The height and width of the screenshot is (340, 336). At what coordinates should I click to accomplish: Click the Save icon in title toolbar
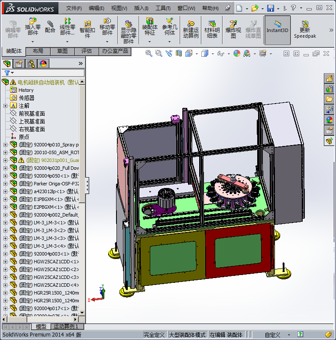pos(270,8)
